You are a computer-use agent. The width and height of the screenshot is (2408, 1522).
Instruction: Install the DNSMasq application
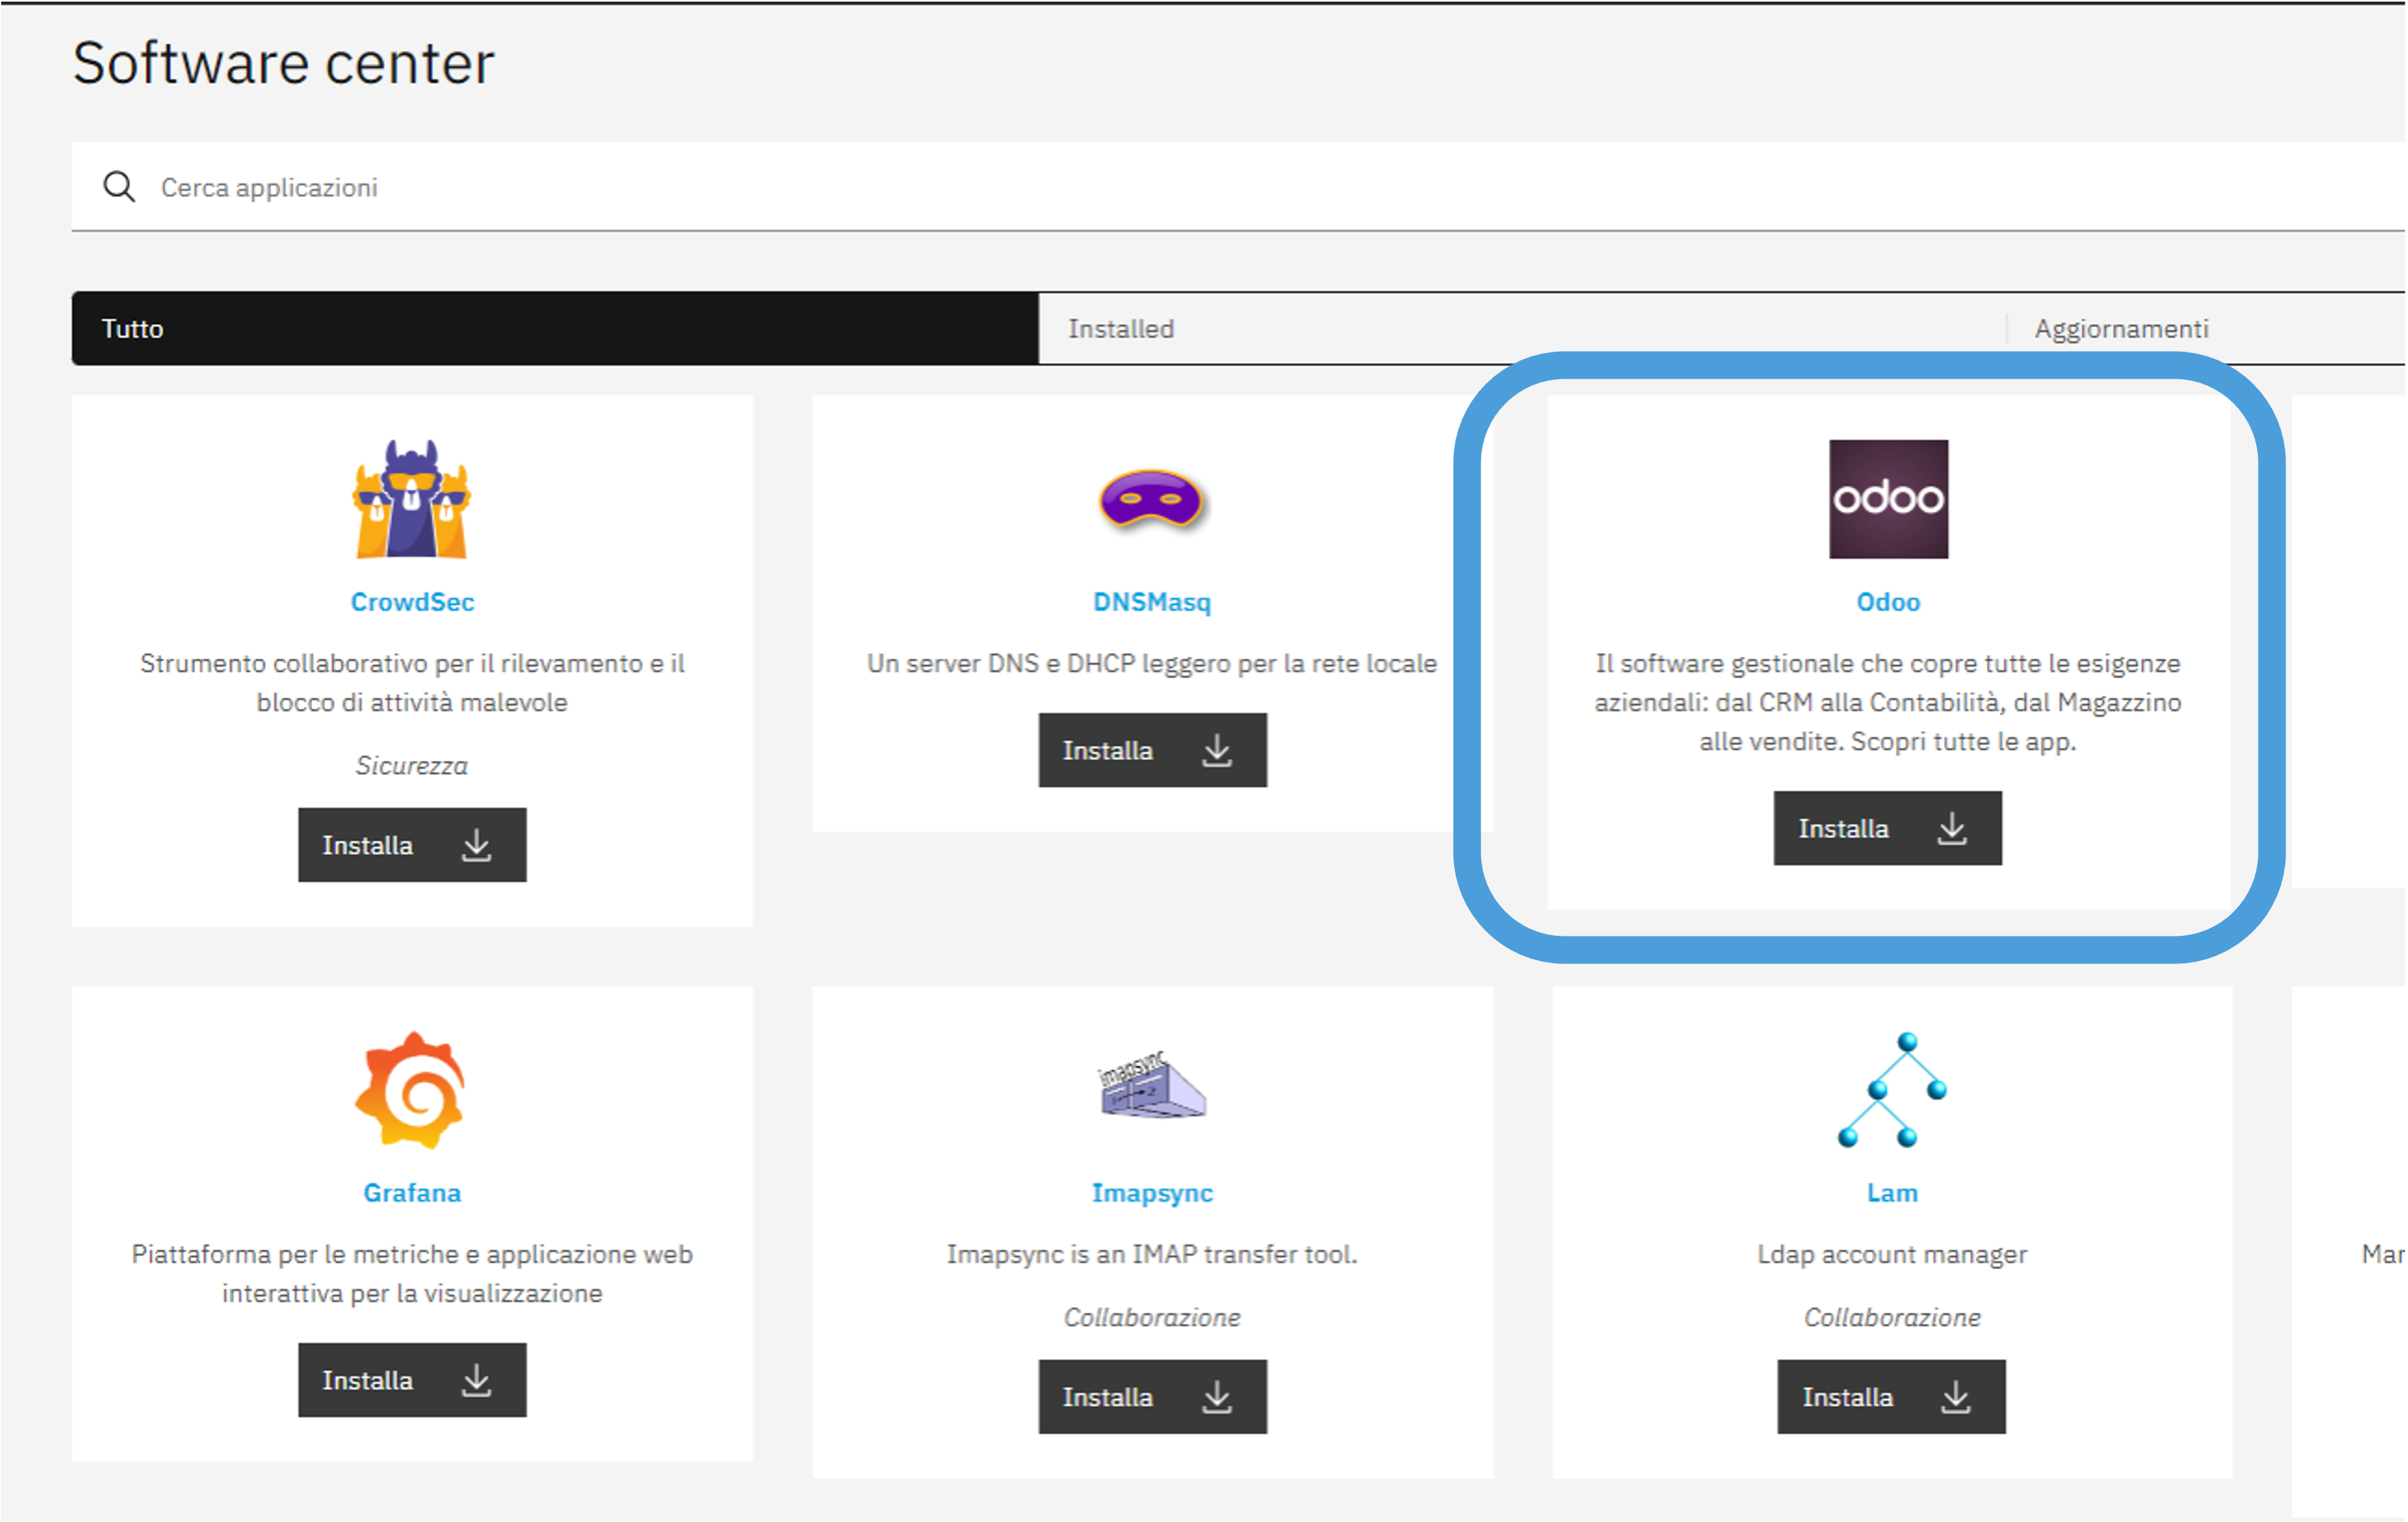(1152, 750)
